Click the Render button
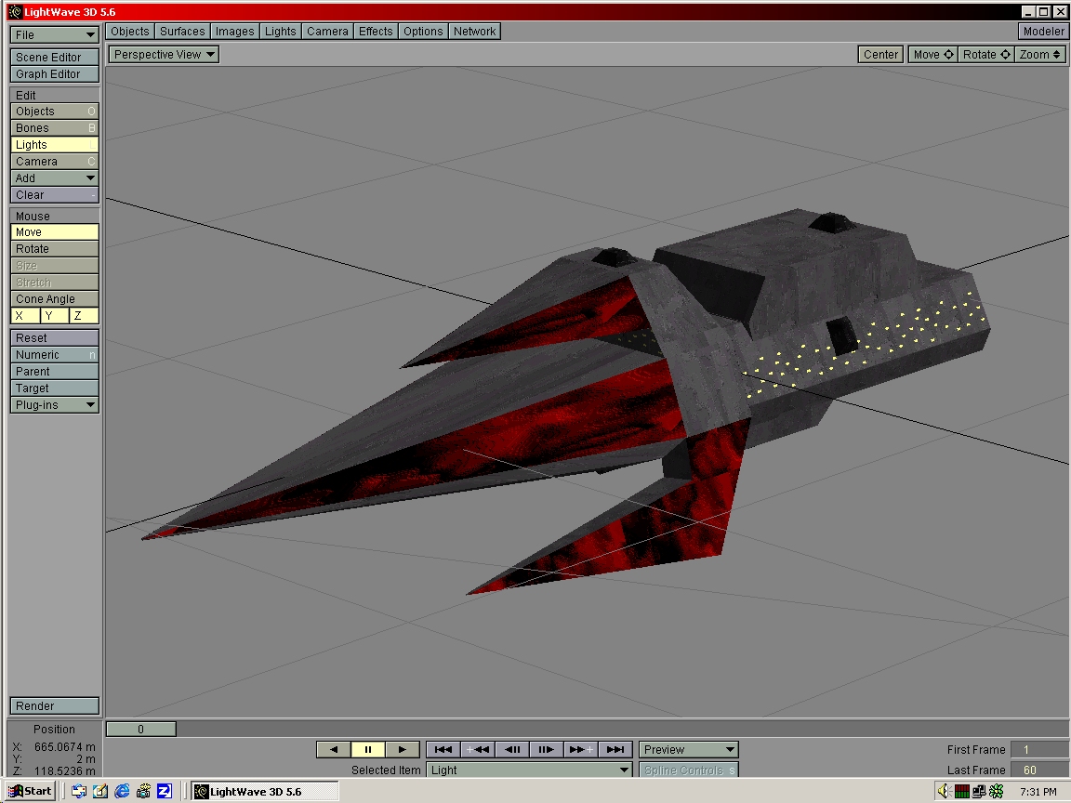 pos(55,705)
